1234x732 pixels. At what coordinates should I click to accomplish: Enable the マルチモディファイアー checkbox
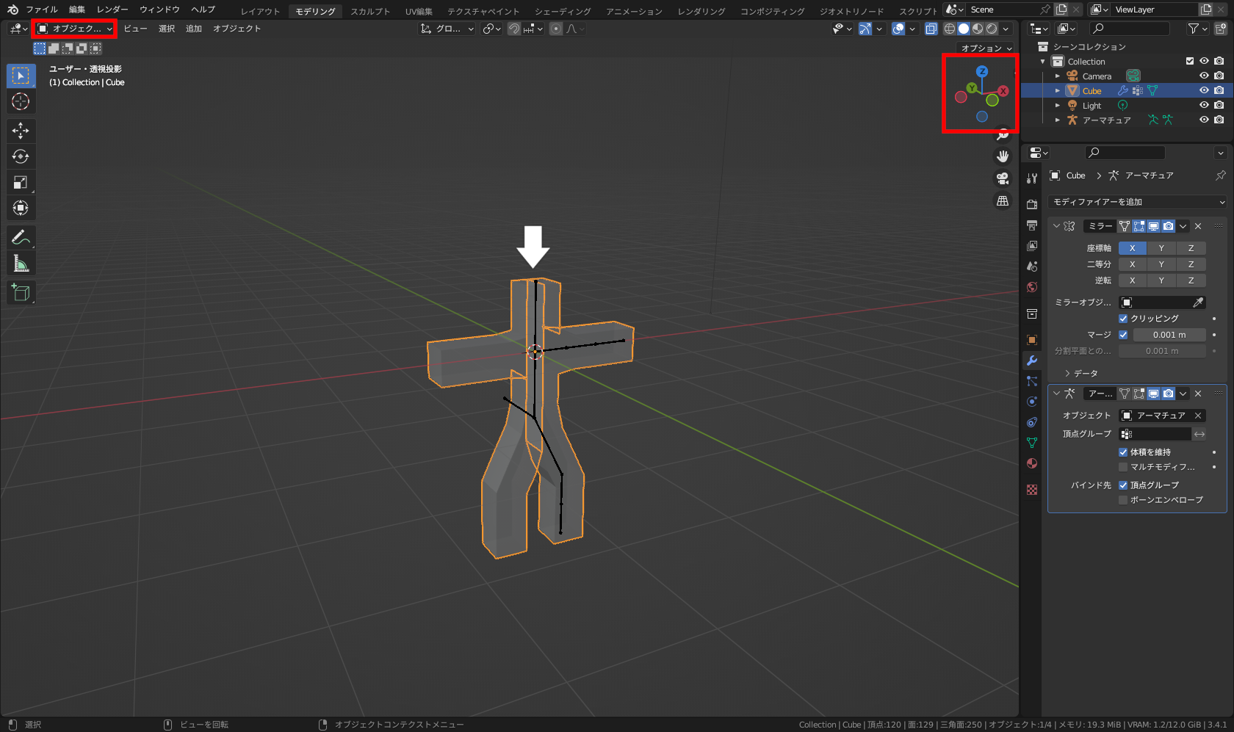[x=1123, y=467]
